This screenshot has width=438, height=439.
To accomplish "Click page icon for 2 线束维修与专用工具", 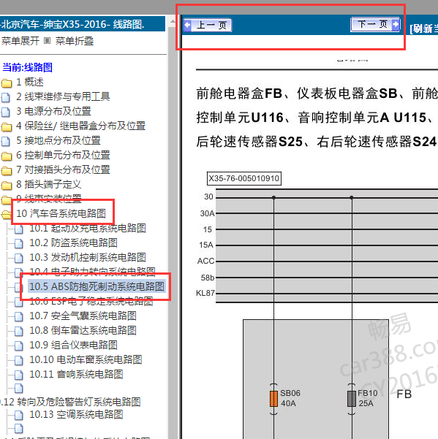I will [5, 97].
